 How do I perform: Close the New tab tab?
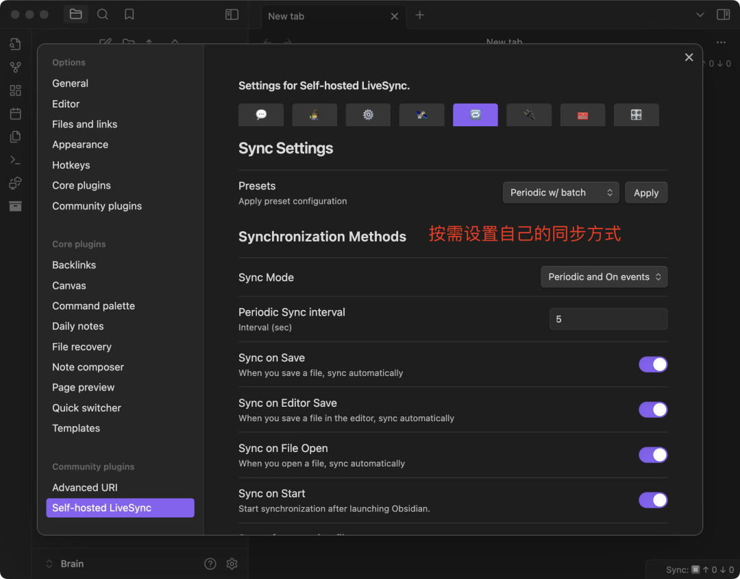pyautogui.click(x=394, y=16)
